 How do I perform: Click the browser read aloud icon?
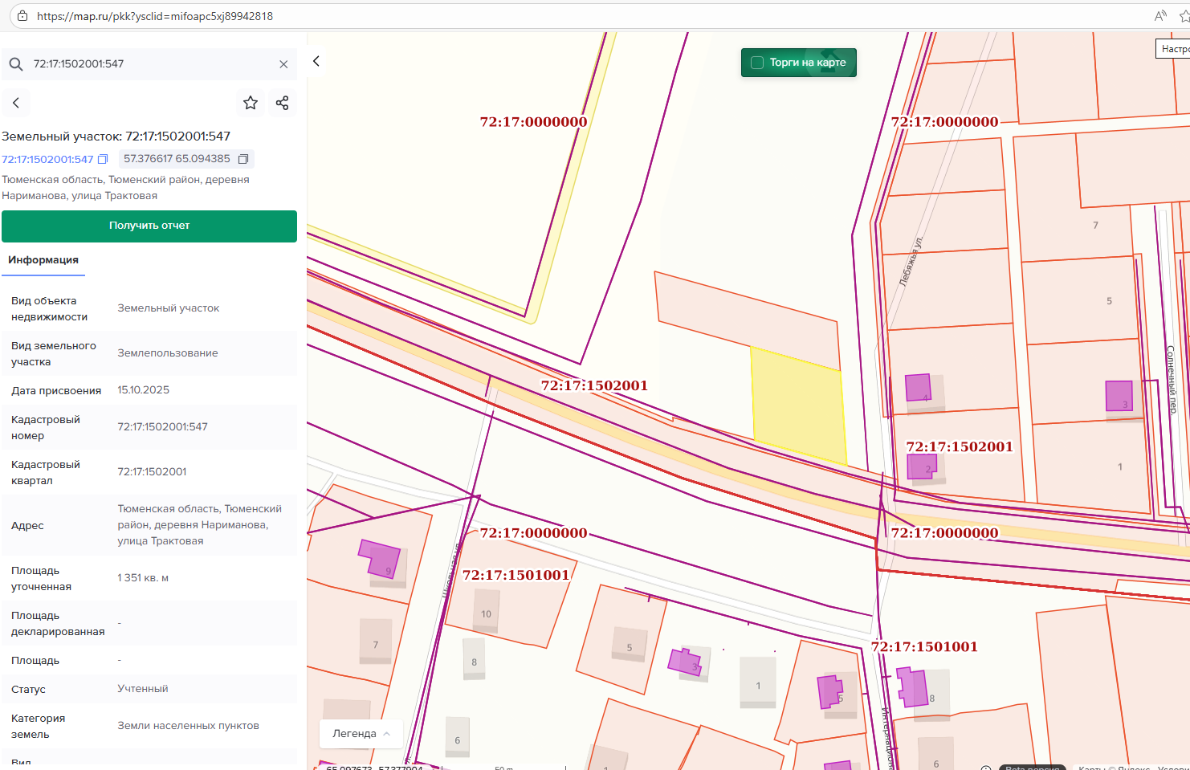point(1160,16)
